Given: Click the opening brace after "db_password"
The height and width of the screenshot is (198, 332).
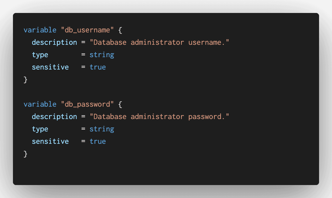Looking at the screenshot, I should 120,104.
